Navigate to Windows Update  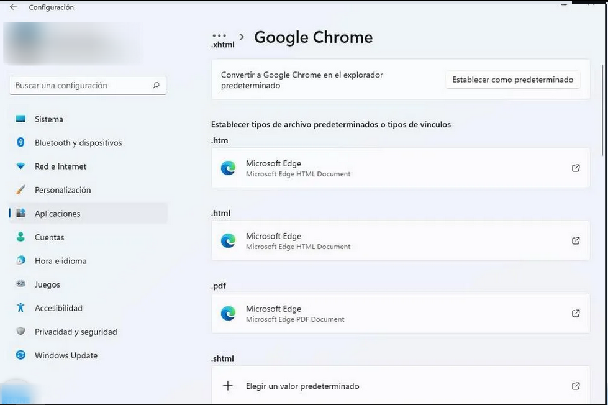pos(66,355)
